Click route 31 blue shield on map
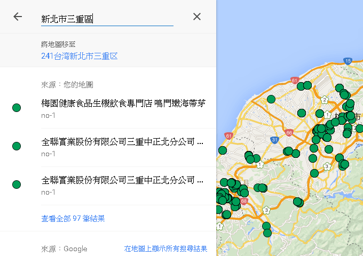The height and width of the screenshot is (256, 363). click(x=274, y=140)
